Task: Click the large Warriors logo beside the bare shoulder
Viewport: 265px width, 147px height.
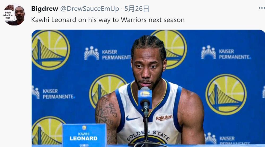Action: point(226,95)
